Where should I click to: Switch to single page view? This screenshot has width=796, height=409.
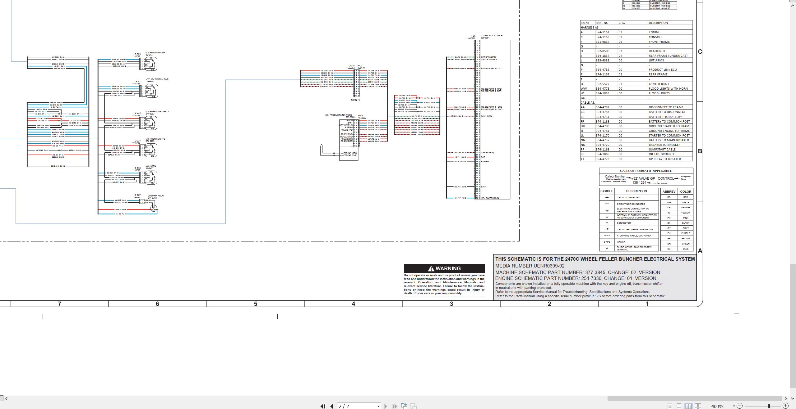coord(670,406)
